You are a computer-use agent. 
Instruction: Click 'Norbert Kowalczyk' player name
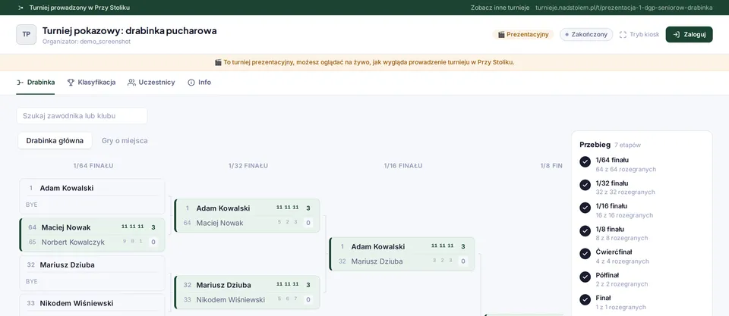pyautogui.click(x=73, y=242)
